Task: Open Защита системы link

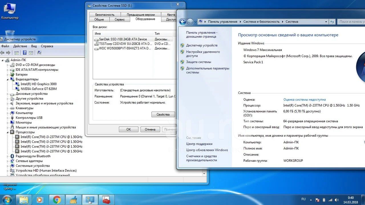Action: click(198, 62)
